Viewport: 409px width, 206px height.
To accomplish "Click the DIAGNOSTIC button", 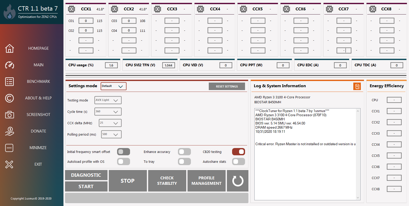I will click(86, 175).
